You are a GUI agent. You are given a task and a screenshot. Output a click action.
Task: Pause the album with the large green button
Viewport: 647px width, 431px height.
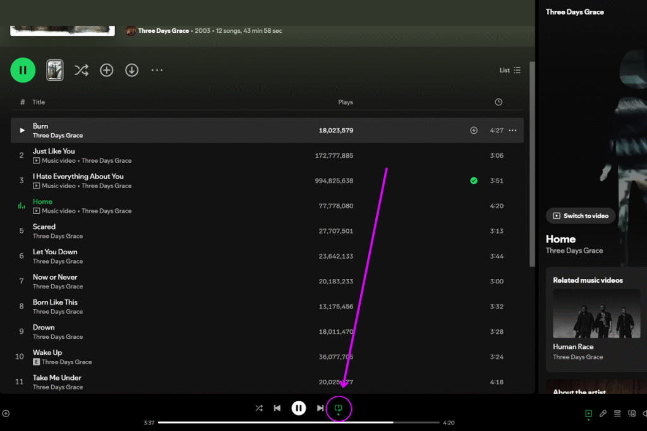[x=23, y=70]
